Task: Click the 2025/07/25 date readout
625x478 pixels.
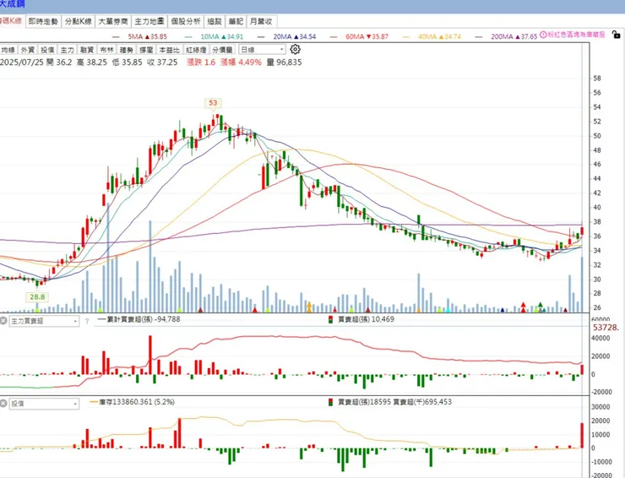Action: click(21, 62)
